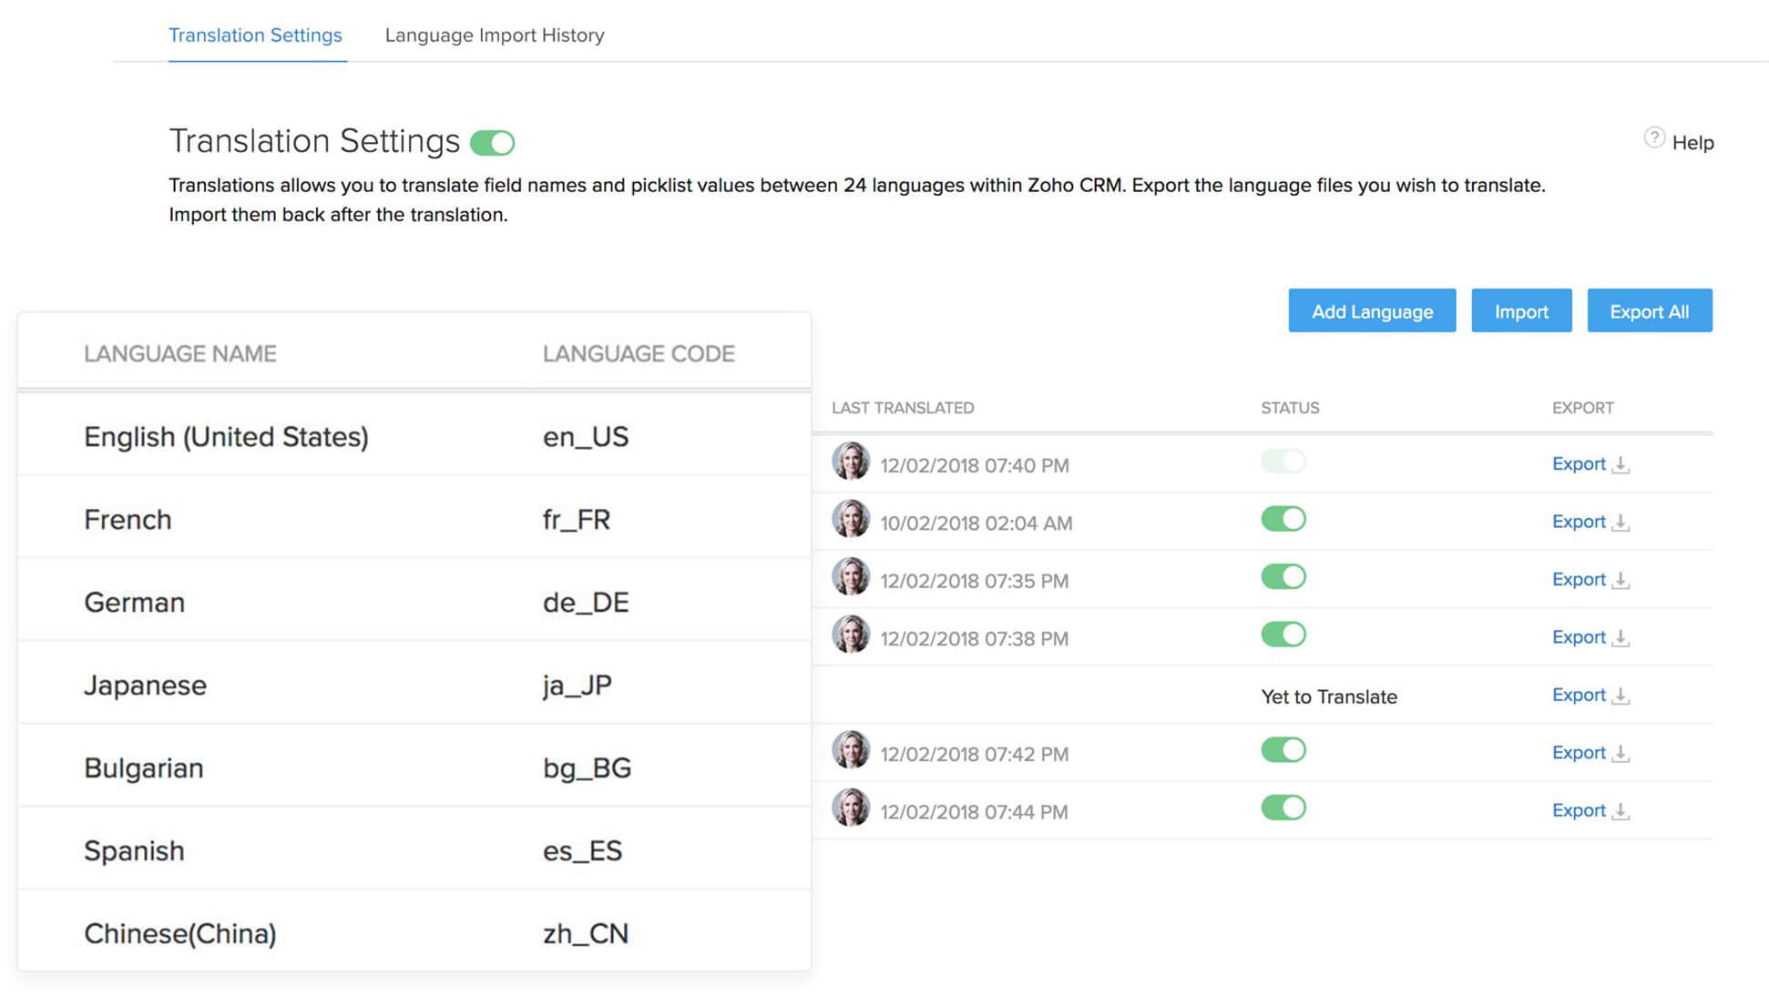Click the en_US language code
The width and height of the screenshot is (1769, 996).
(x=585, y=437)
